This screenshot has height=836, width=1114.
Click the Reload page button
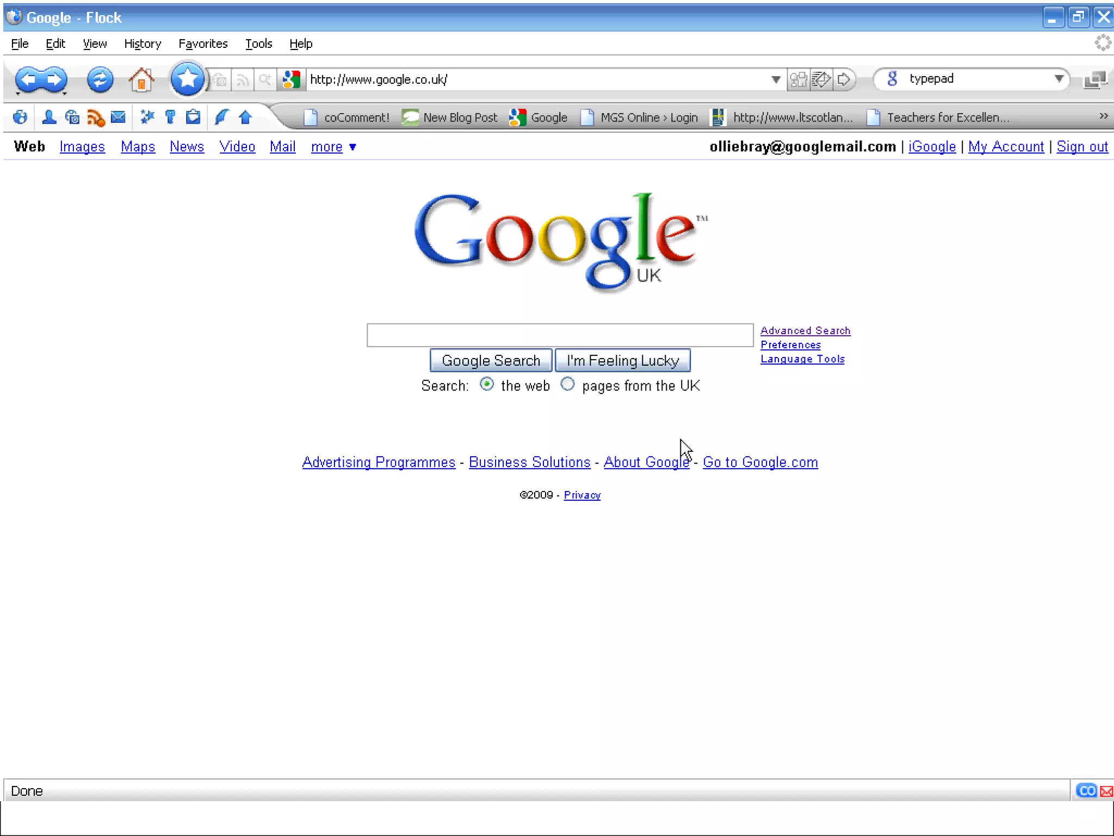pos(100,79)
